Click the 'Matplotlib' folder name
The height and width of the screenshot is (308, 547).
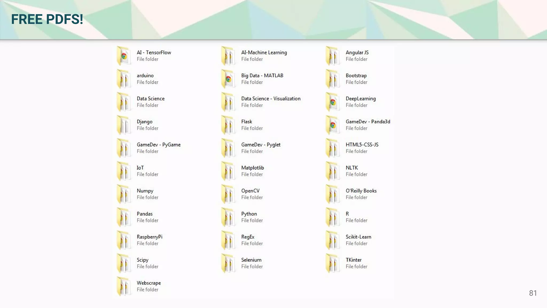pyautogui.click(x=252, y=168)
